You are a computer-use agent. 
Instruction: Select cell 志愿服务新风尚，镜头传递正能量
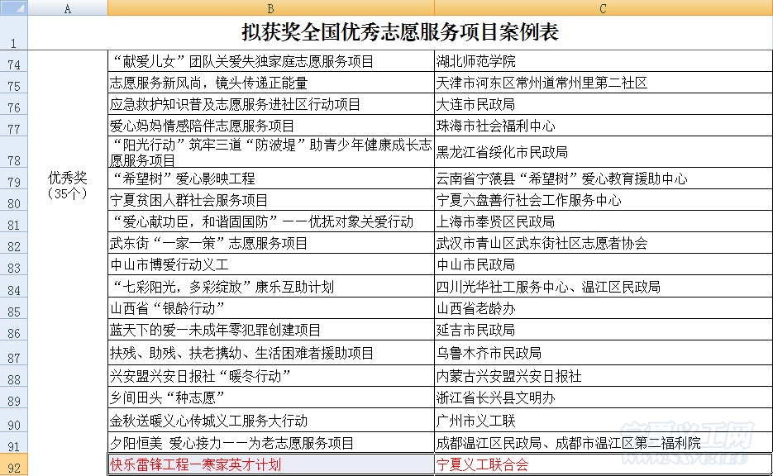tap(270, 83)
